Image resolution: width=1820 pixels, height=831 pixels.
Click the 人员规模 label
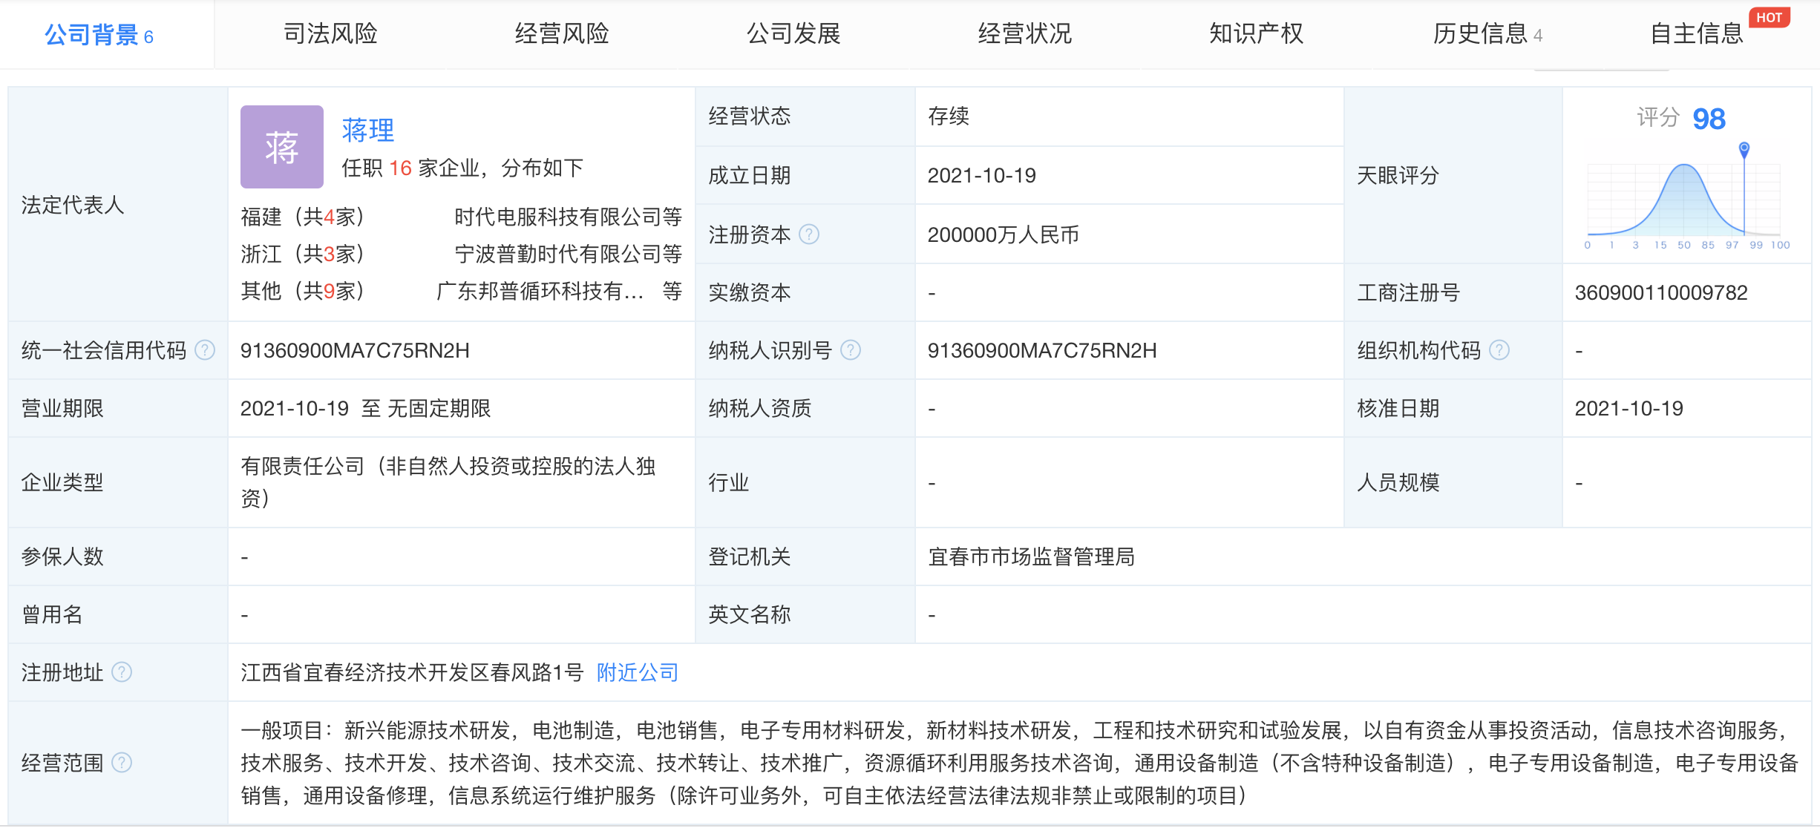[x=1398, y=482]
